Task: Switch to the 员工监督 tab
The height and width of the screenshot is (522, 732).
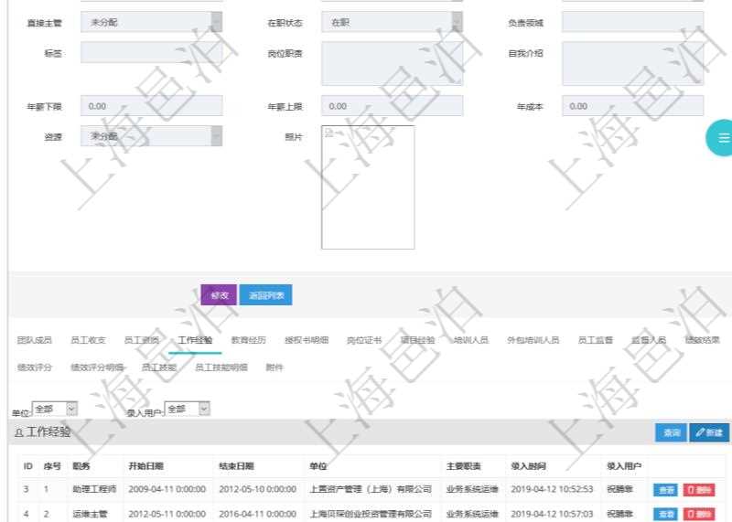Action: click(596, 340)
